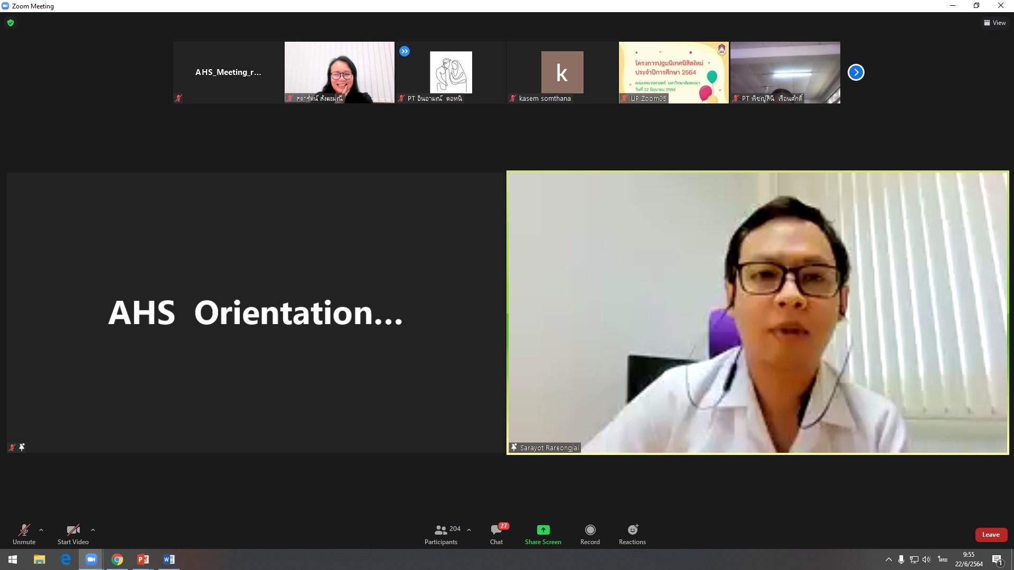The image size is (1014, 570).
Task: Show hidden system tray icons
Action: 888,559
